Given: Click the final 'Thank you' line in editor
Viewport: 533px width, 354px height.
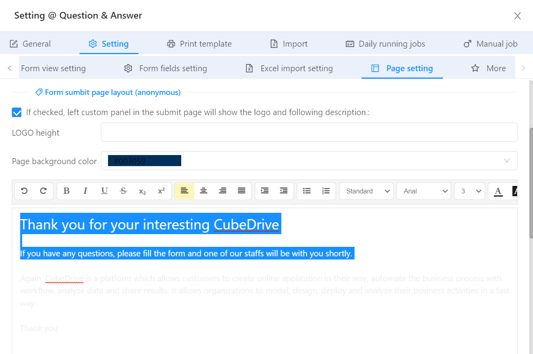Looking at the screenshot, I should (x=39, y=328).
